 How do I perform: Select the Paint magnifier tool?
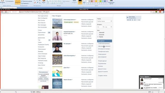coord(39,3)
